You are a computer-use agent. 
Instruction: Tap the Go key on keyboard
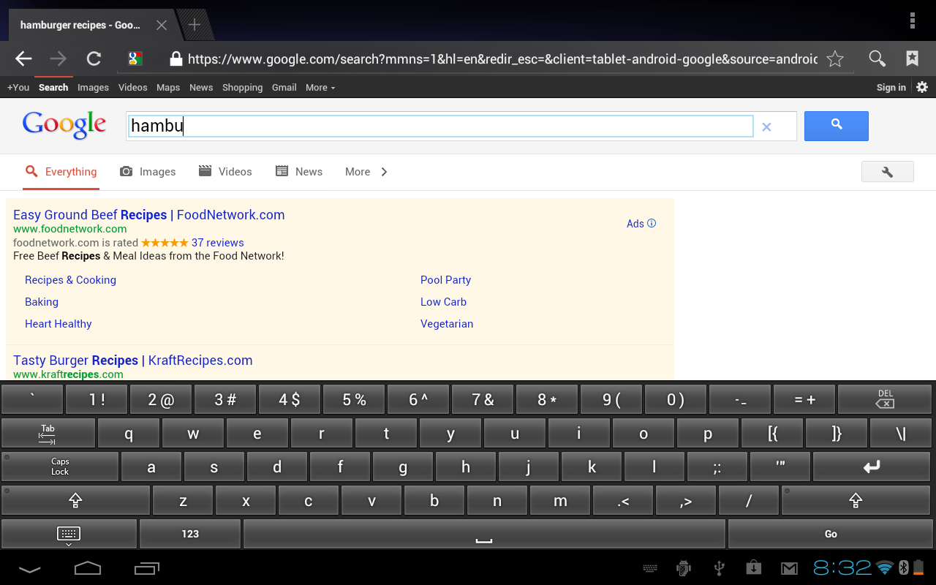(831, 534)
